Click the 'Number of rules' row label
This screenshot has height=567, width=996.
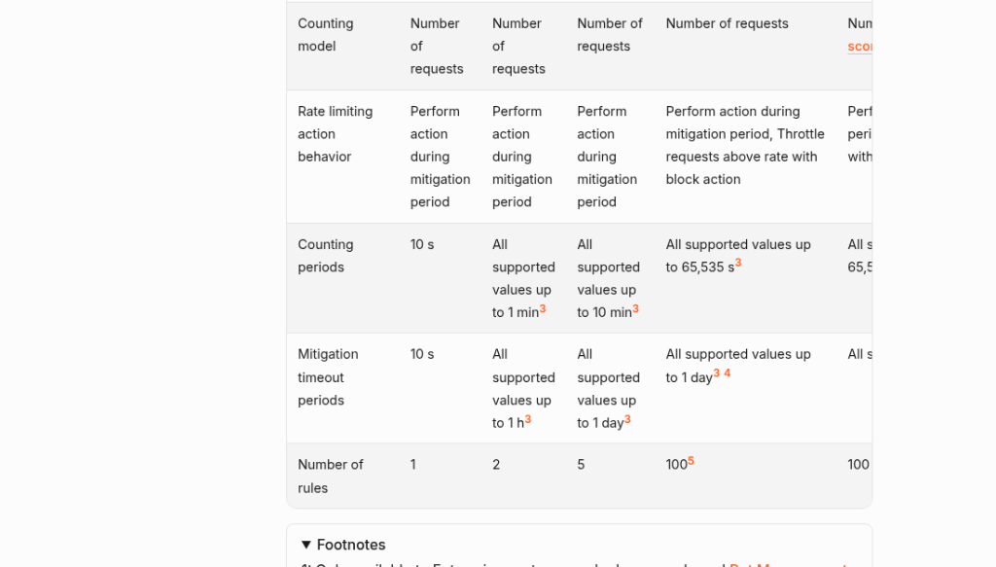tap(331, 477)
